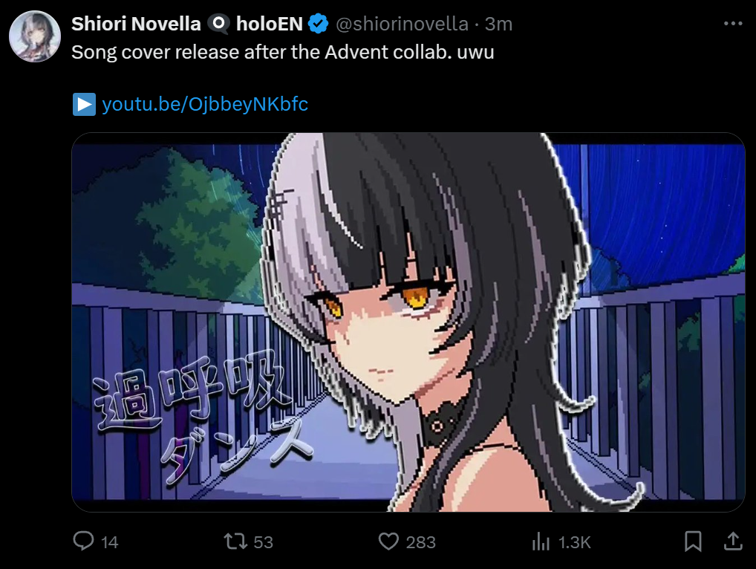Click the like count 283
The width and height of the screenshot is (756, 569).
(421, 542)
